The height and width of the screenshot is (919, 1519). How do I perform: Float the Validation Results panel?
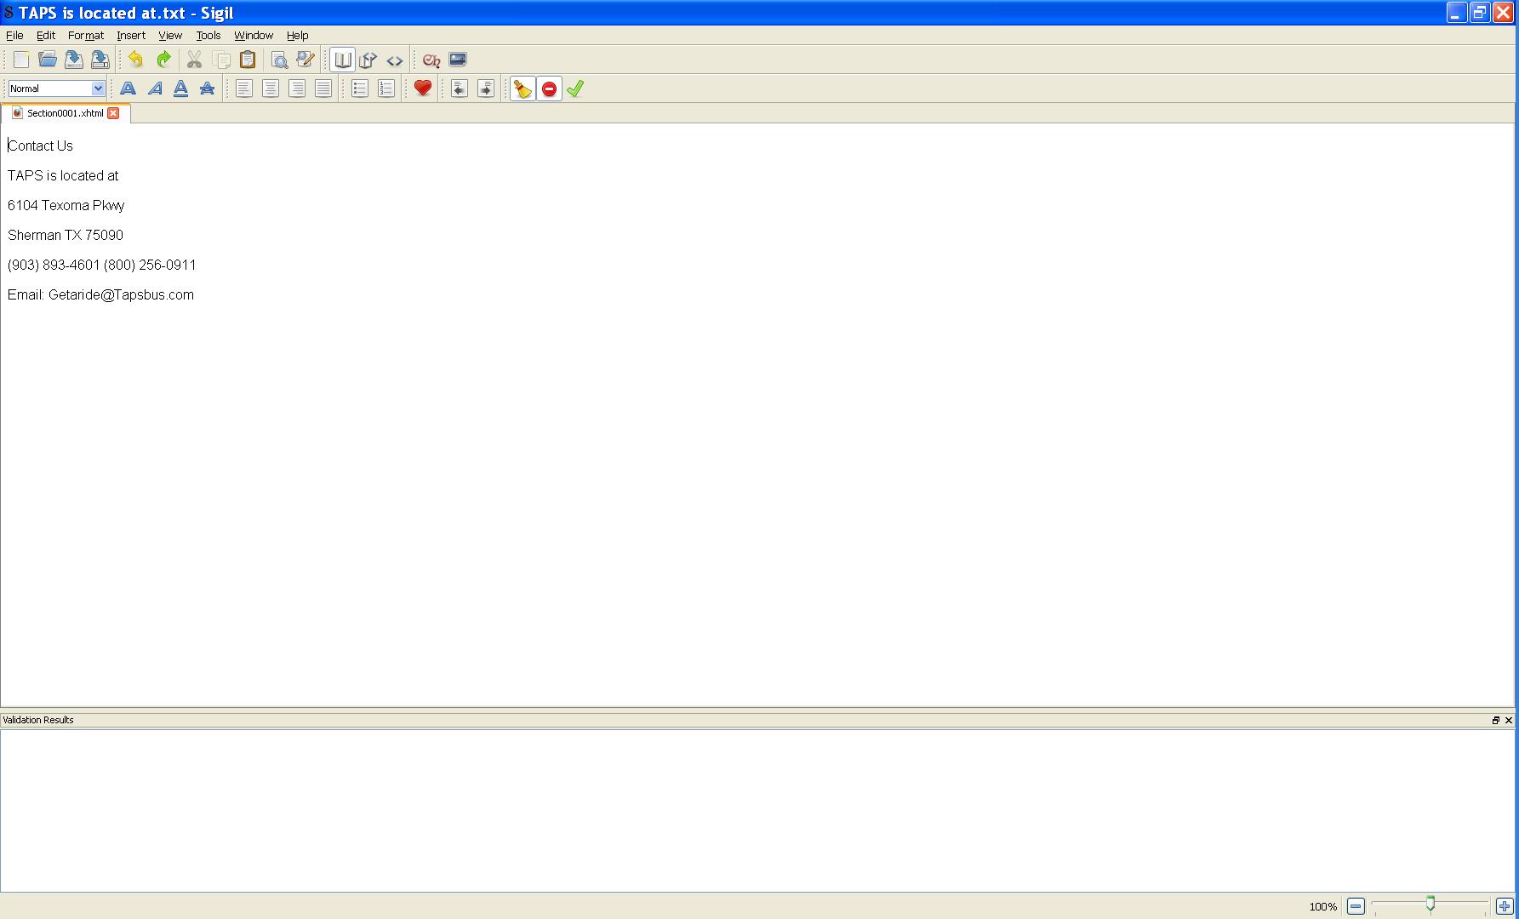pos(1496,720)
